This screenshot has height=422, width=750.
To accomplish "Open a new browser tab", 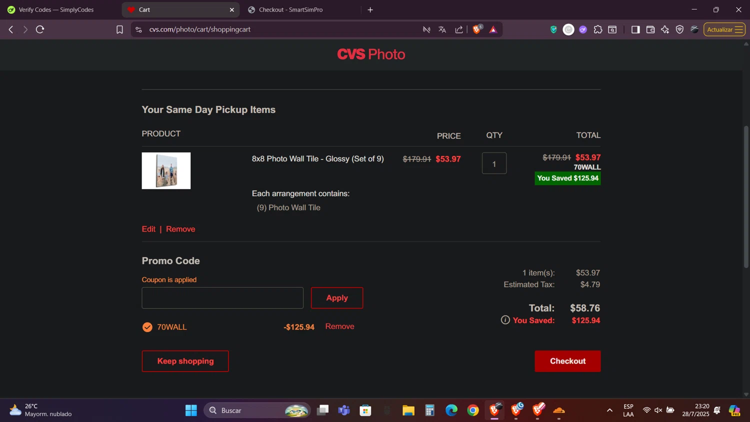I will pyautogui.click(x=370, y=9).
